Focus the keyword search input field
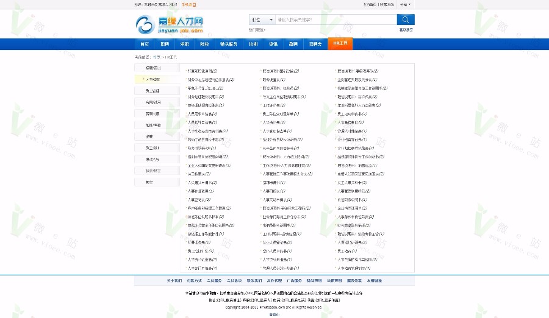The width and height of the screenshot is (549, 318). click(x=336, y=19)
